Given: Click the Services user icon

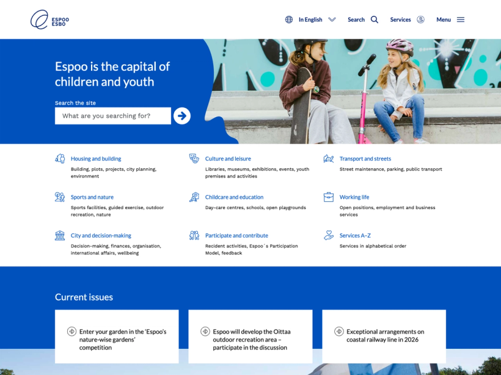Looking at the screenshot, I should (420, 20).
